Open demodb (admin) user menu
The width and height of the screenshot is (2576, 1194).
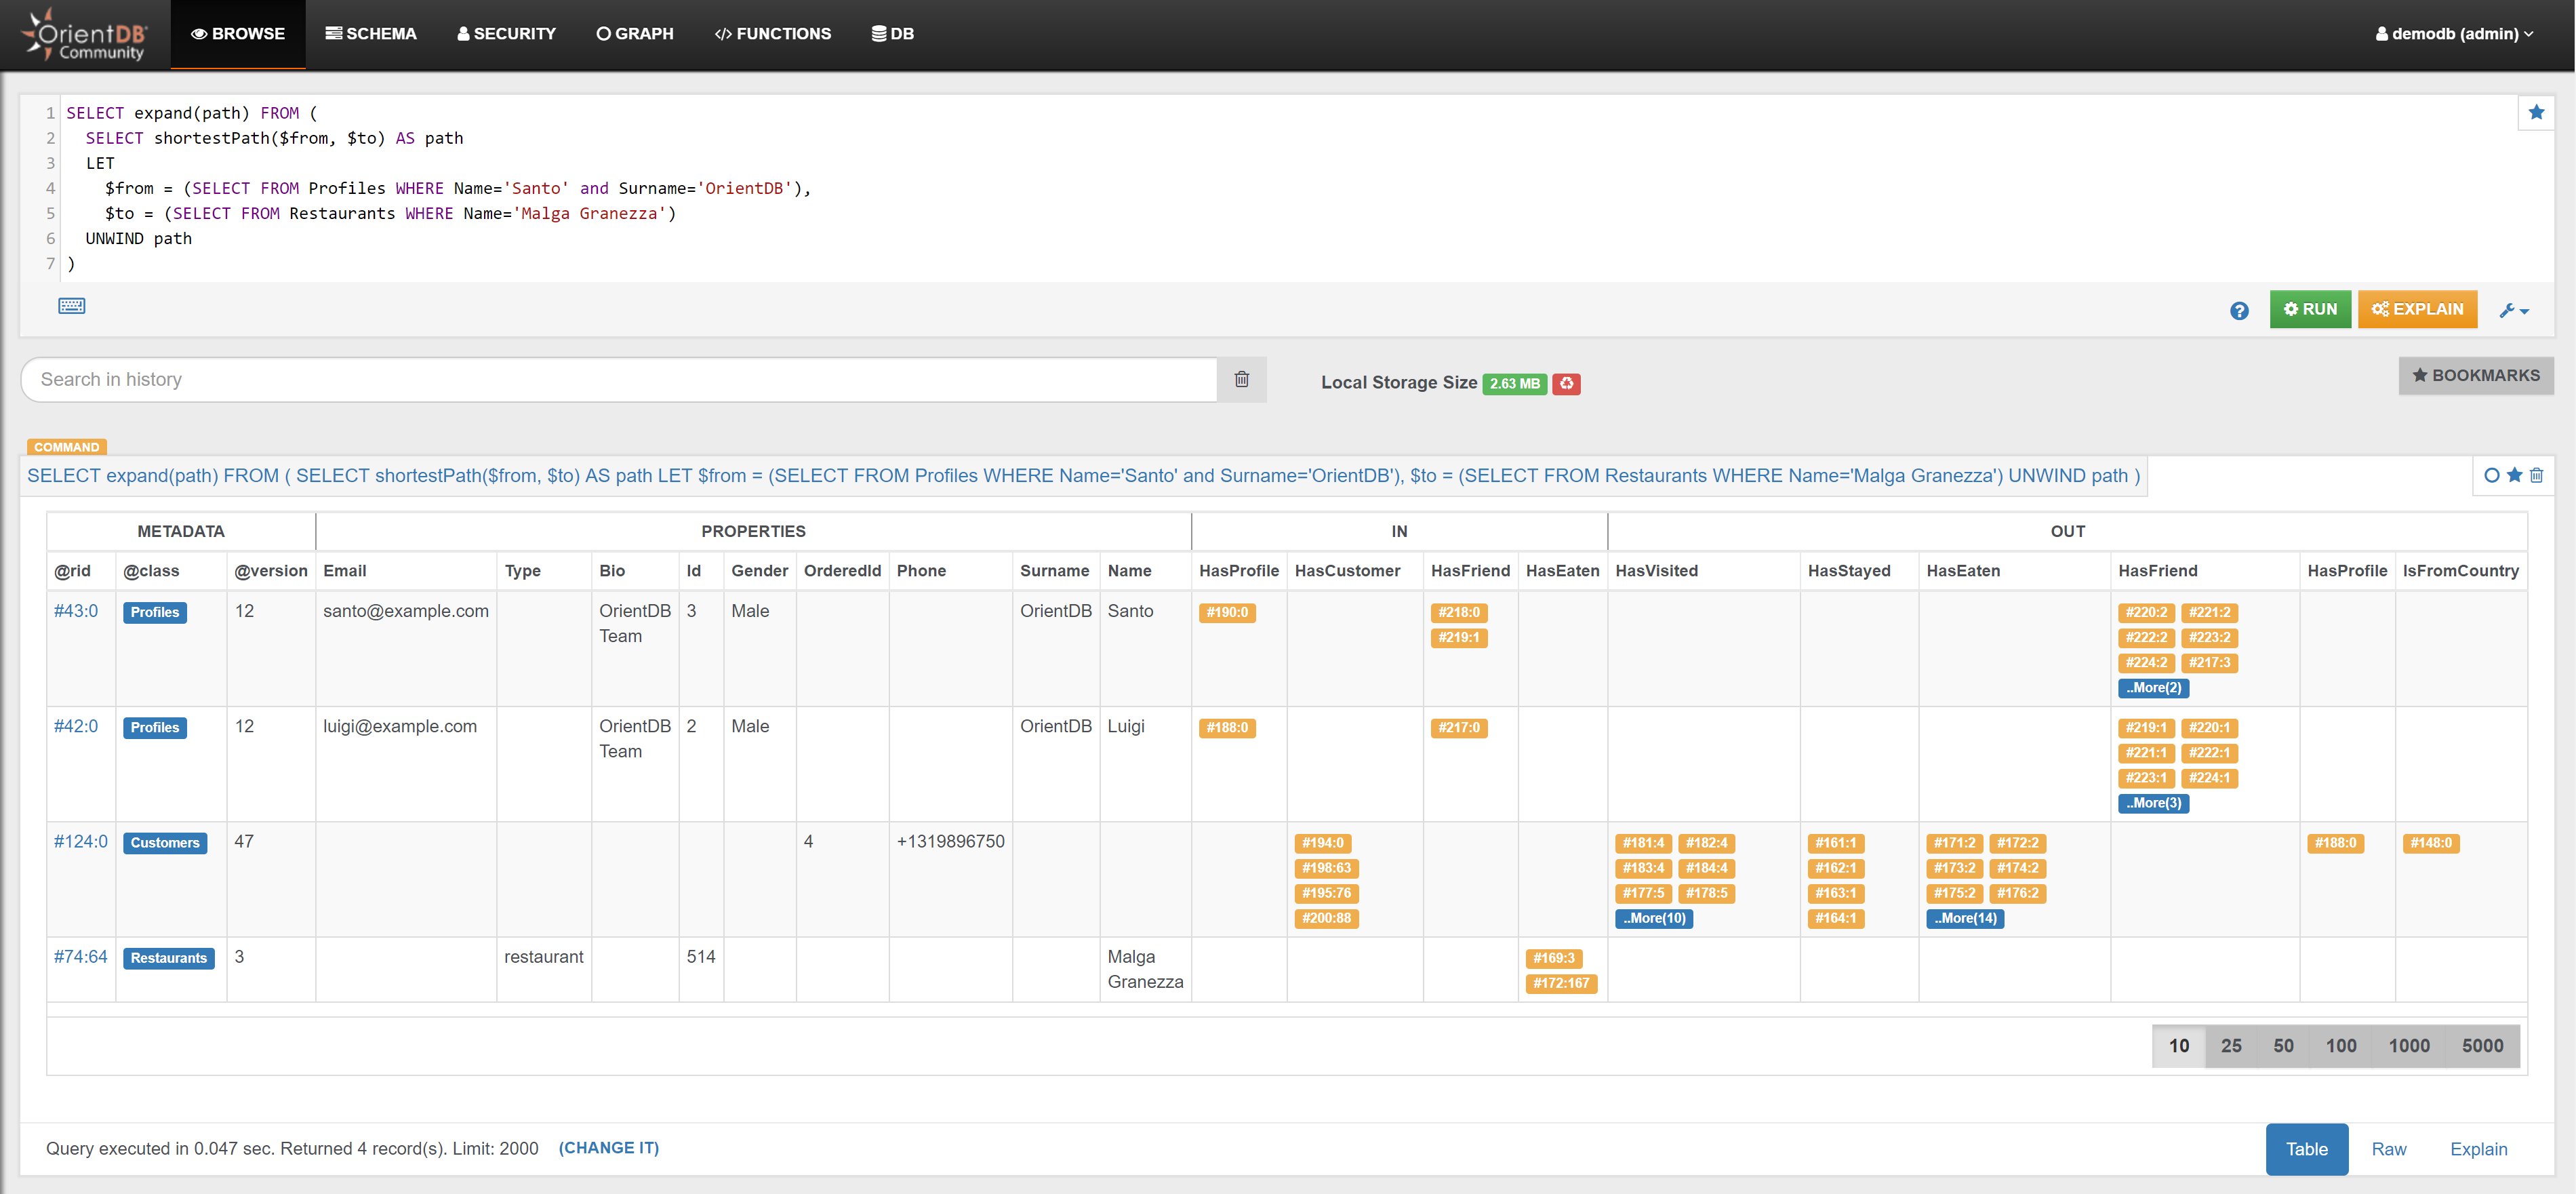[x=2454, y=34]
